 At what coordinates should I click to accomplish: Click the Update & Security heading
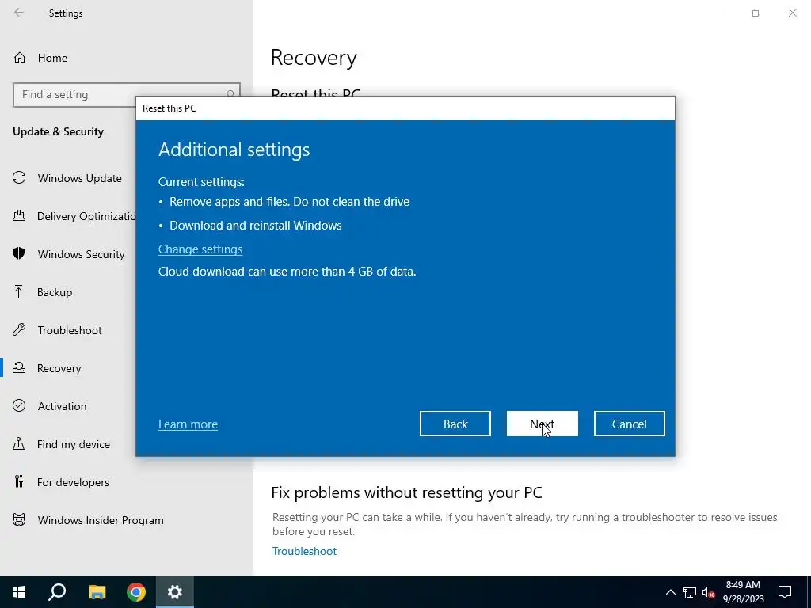pyautogui.click(x=58, y=131)
